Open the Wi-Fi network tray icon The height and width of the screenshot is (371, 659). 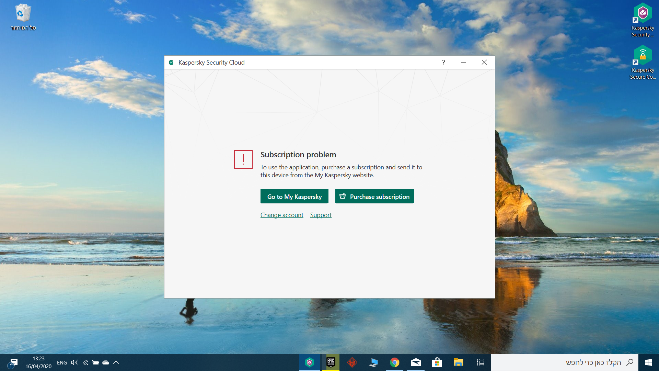85,362
